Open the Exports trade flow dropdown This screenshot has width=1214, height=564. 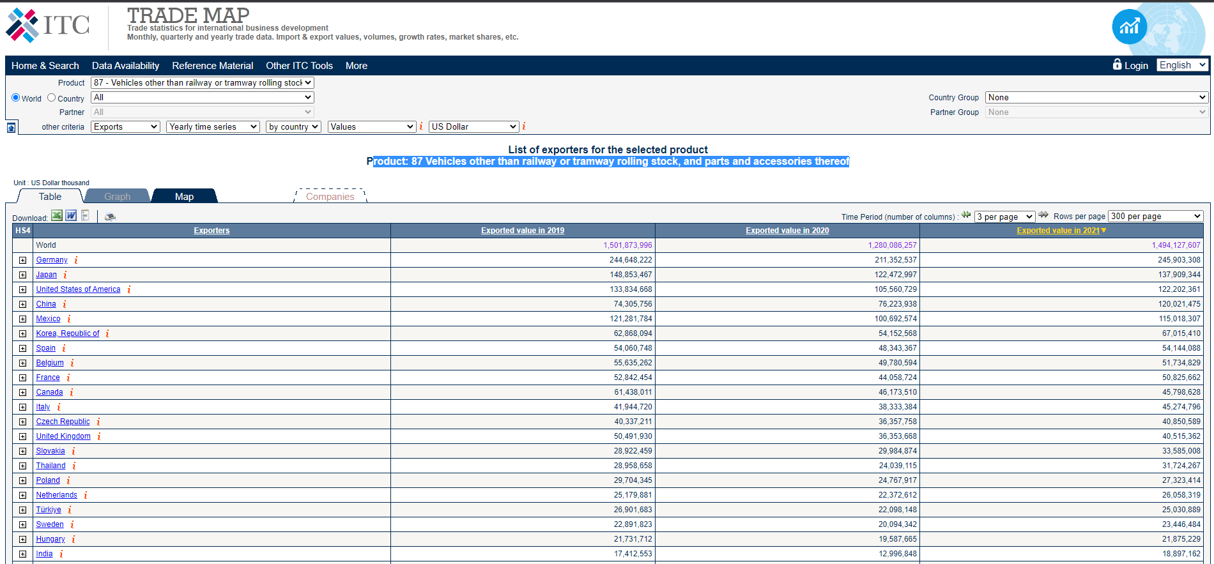[x=125, y=126]
